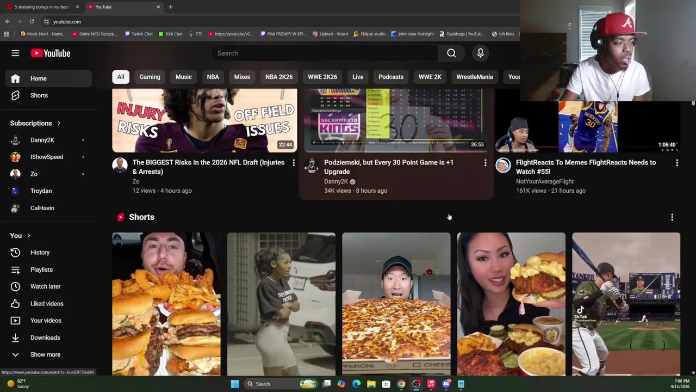The height and width of the screenshot is (392, 696).
Task: Open Kick Chat bookmark
Action: 171,34
